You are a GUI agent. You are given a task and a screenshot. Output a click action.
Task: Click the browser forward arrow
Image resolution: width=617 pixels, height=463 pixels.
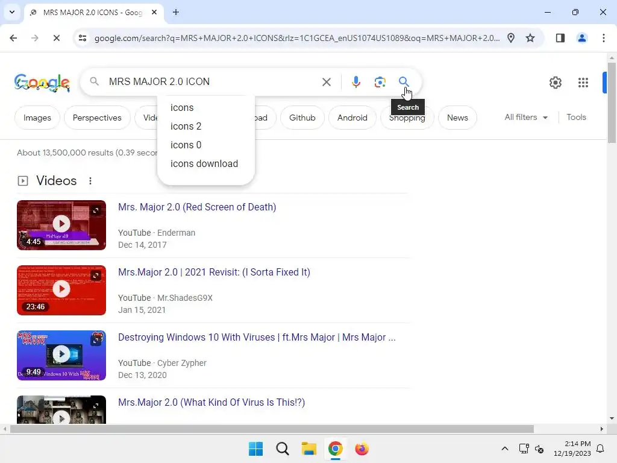(x=34, y=38)
